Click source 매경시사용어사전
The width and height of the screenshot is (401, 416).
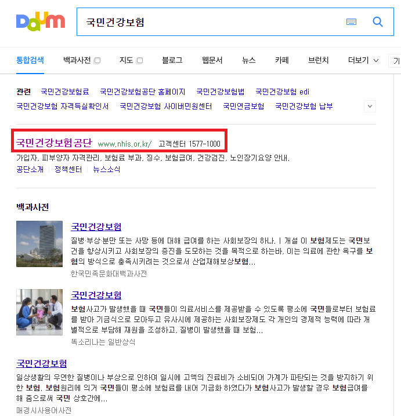[x=44, y=410]
